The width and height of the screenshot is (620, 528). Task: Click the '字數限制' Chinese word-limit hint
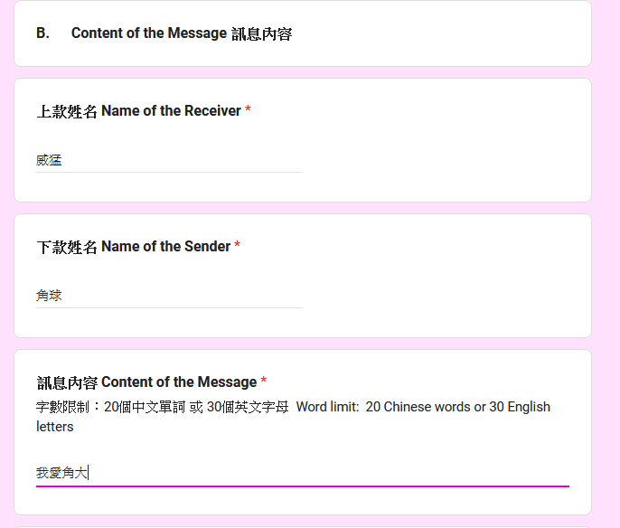tap(62, 407)
